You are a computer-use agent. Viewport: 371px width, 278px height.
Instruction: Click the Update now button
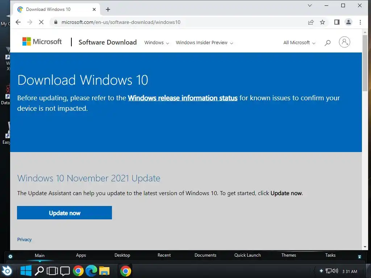click(64, 213)
